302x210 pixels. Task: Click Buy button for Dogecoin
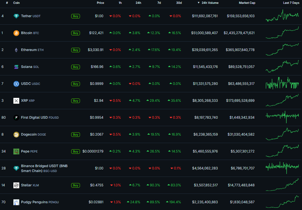tap(75, 134)
